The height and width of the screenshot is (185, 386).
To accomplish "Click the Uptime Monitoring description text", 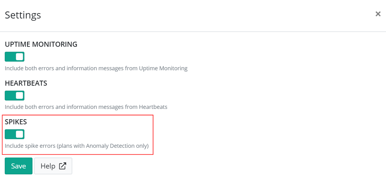I will click(96, 68).
